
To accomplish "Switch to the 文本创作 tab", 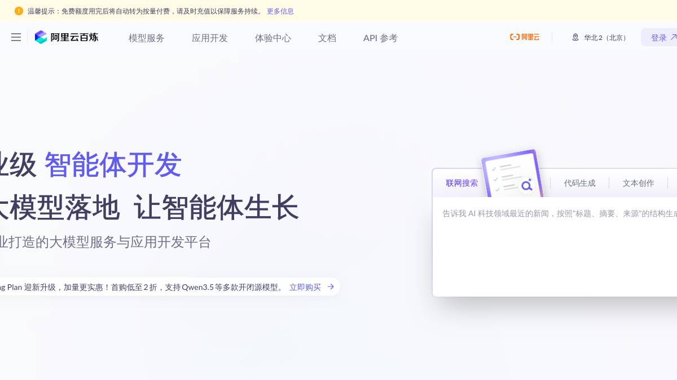I will pyautogui.click(x=638, y=183).
